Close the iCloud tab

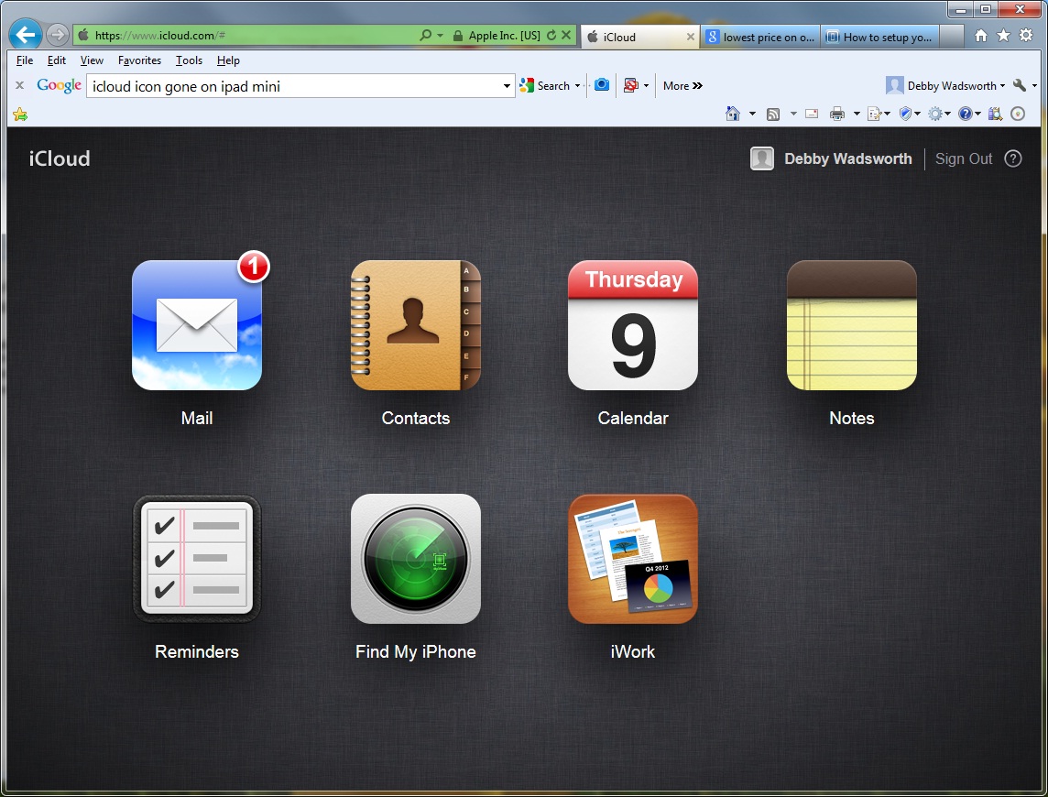[691, 37]
